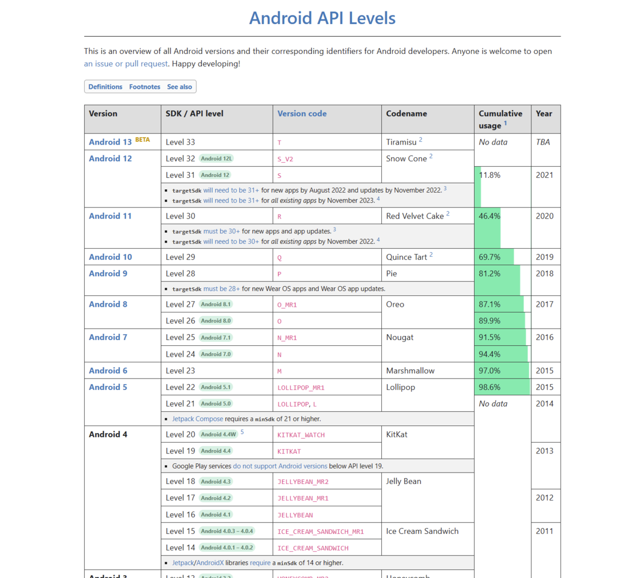Click the Android 8.0 badge
This screenshot has width=642, height=578.
216,321
